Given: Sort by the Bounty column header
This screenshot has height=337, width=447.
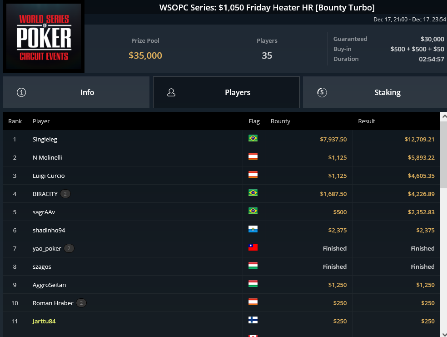Looking at the screenshot, I should pos(281,121).
